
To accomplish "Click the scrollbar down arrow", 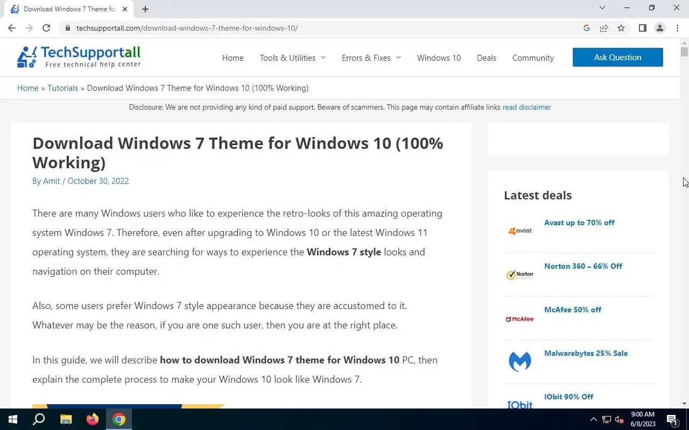I will (684, 403).
